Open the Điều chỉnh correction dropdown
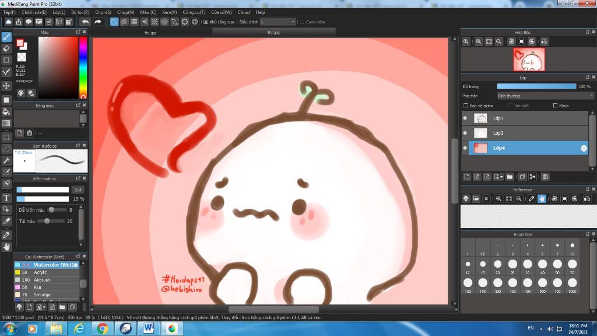Viewport: 597px width, 336px height. tap(278, 22)
